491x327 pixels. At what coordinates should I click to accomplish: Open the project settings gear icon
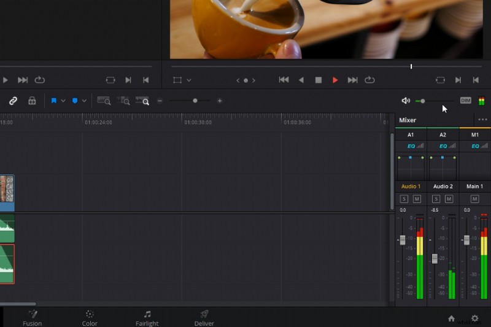point(474,318)
